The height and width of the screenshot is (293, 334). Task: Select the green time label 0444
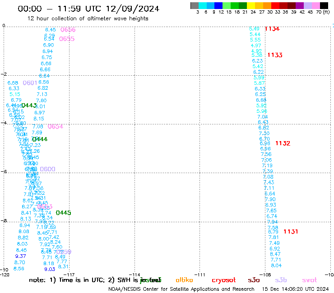[x=40, y=139]
